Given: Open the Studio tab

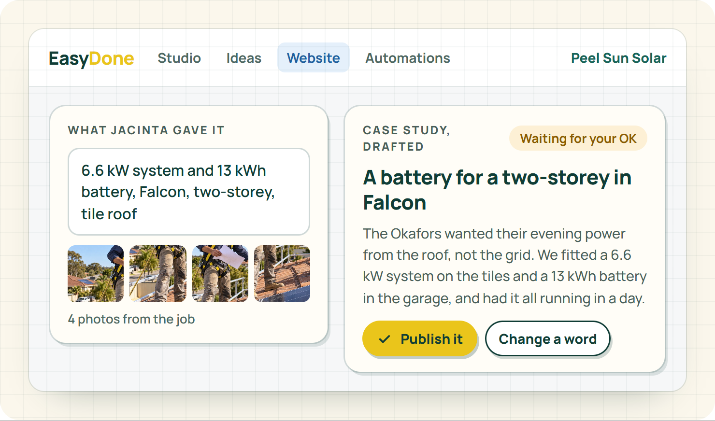Looking at the screenshot, I should coord(179,58).
